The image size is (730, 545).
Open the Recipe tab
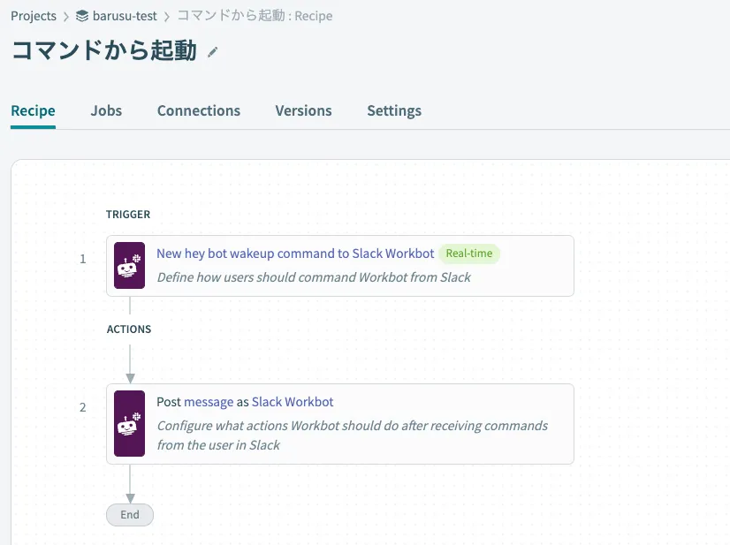(x=33, y=110)
